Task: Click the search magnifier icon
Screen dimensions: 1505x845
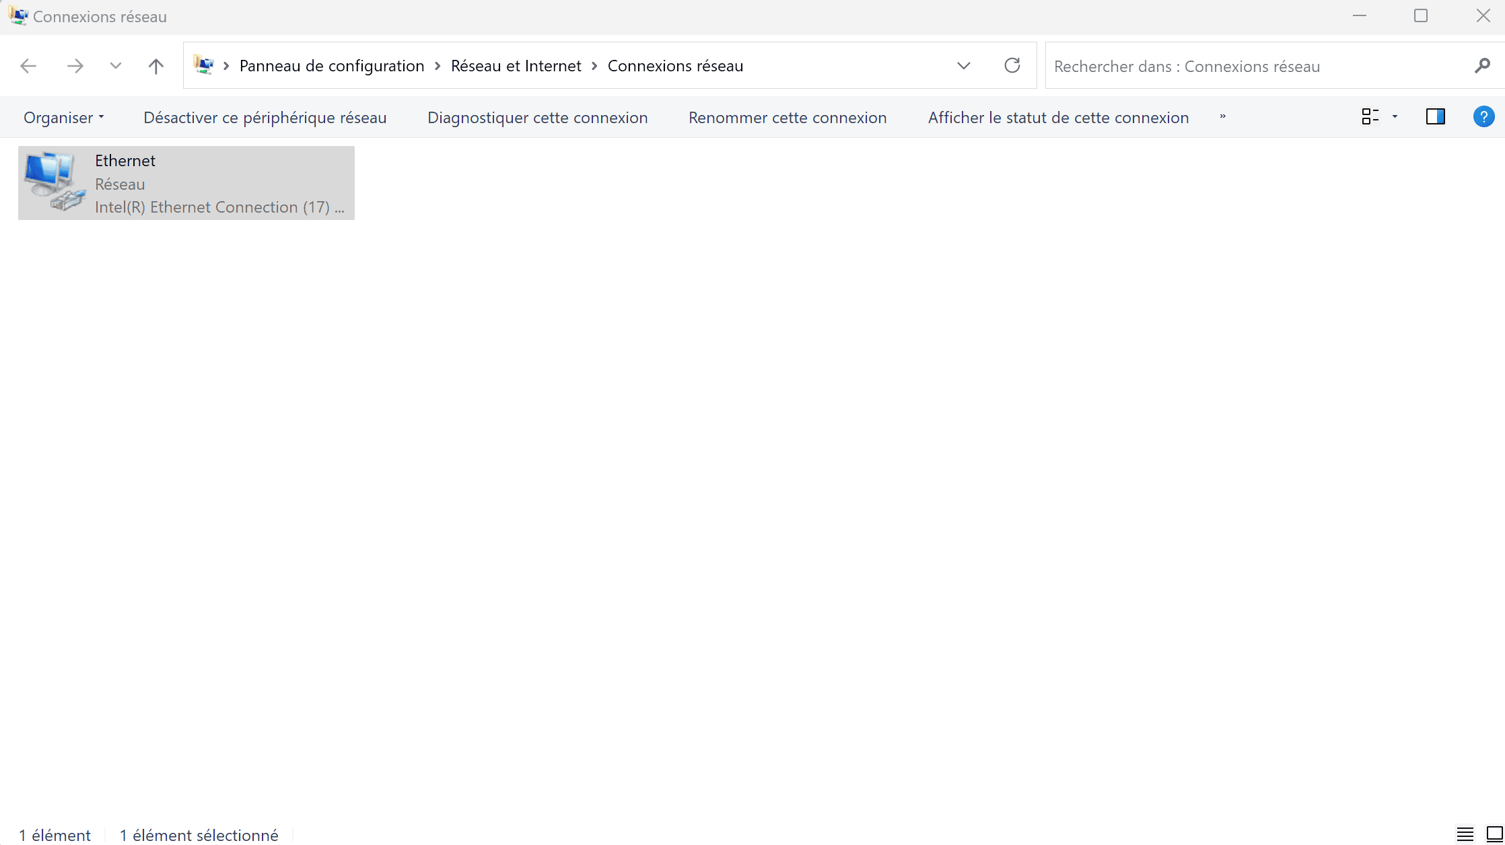Action: (x=1482, y=66)
